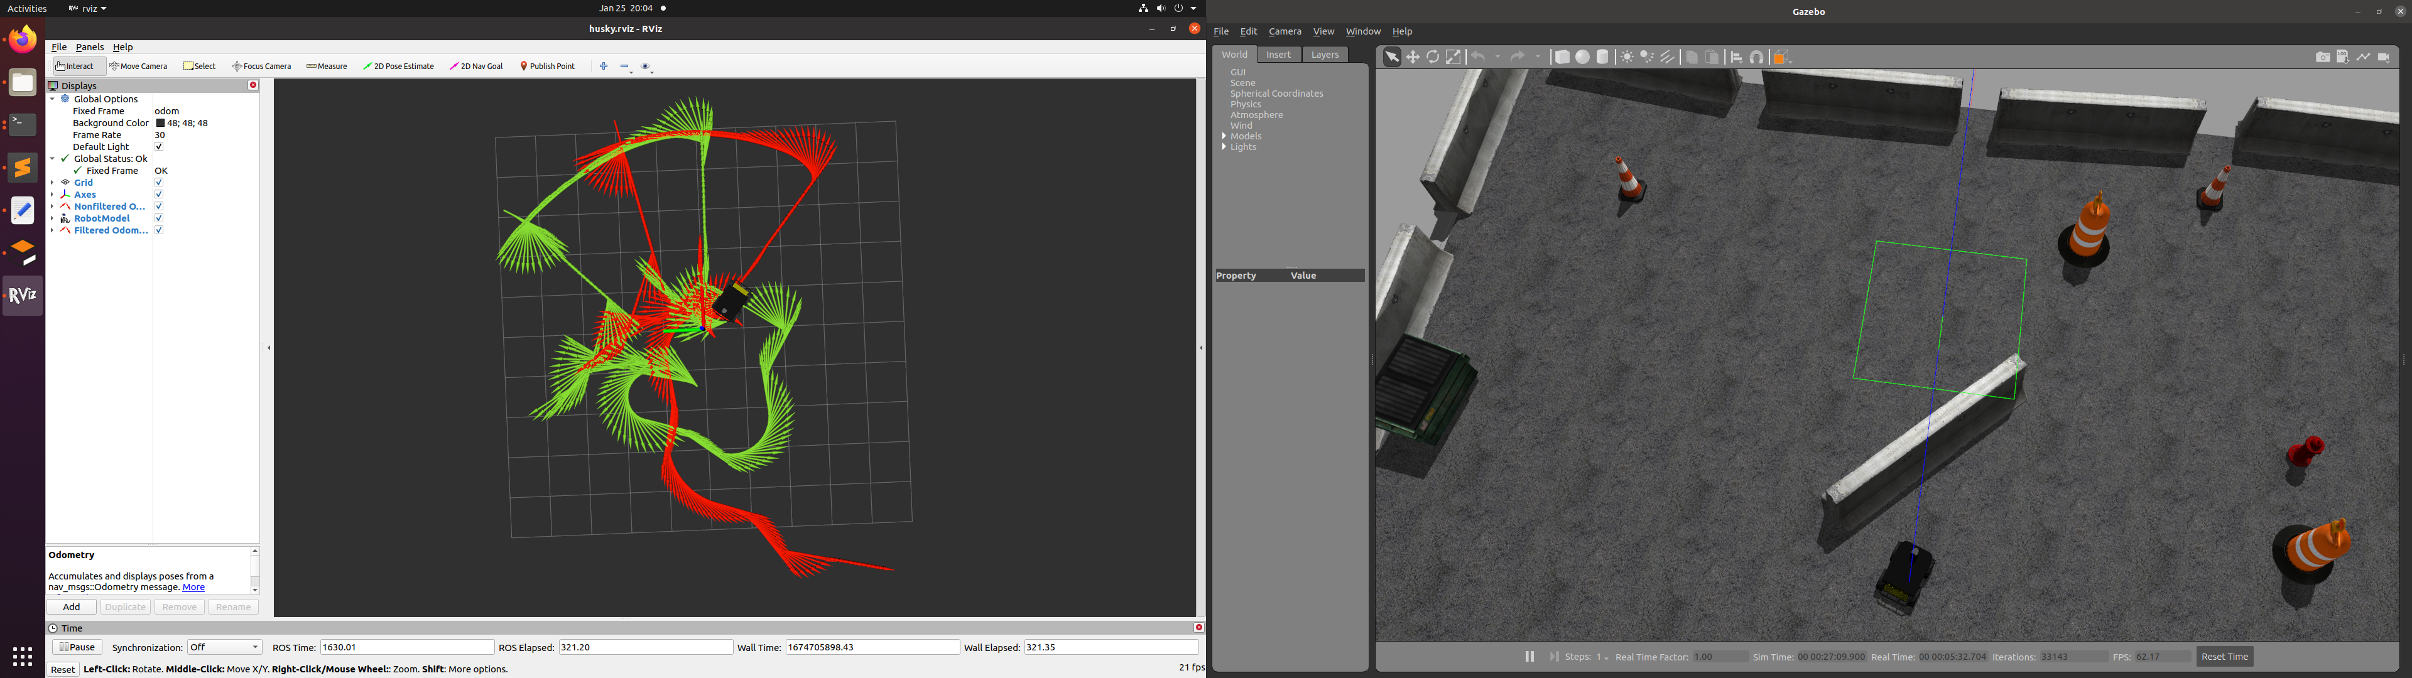This screenshot has width=2412, height=678.
Task: Disable the Default Light checkbox
Action: pyautogui.click(x=159, y=147)
